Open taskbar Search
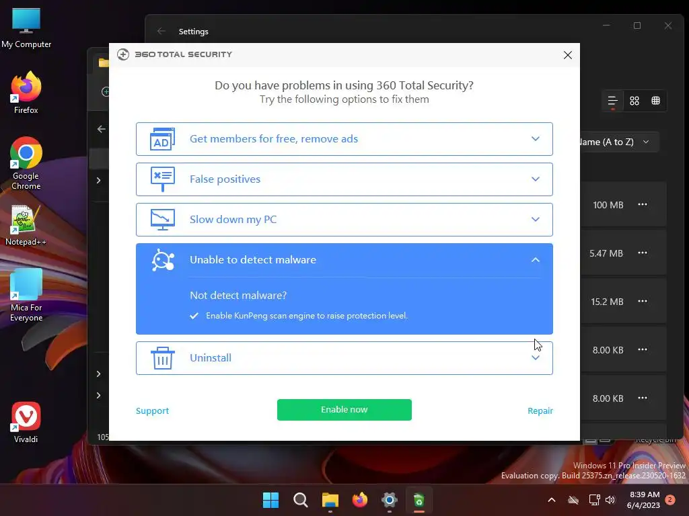This screenshot has height=516, width=689. (x=301, y=500)
